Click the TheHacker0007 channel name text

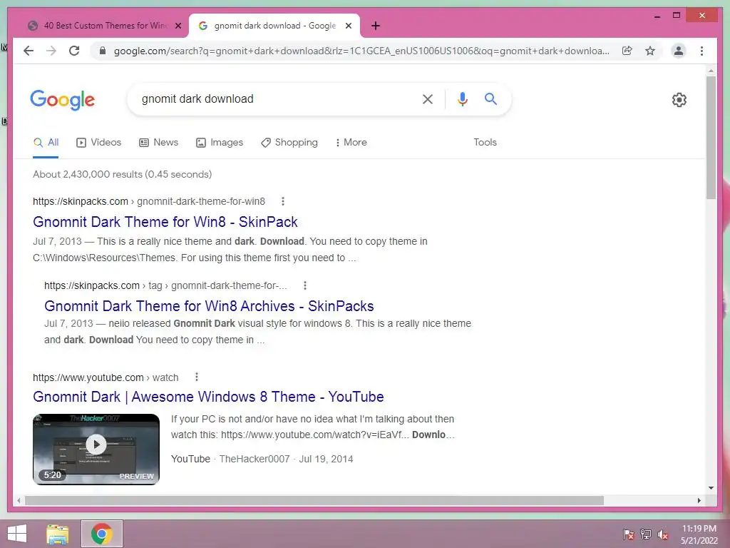point(255,459)
